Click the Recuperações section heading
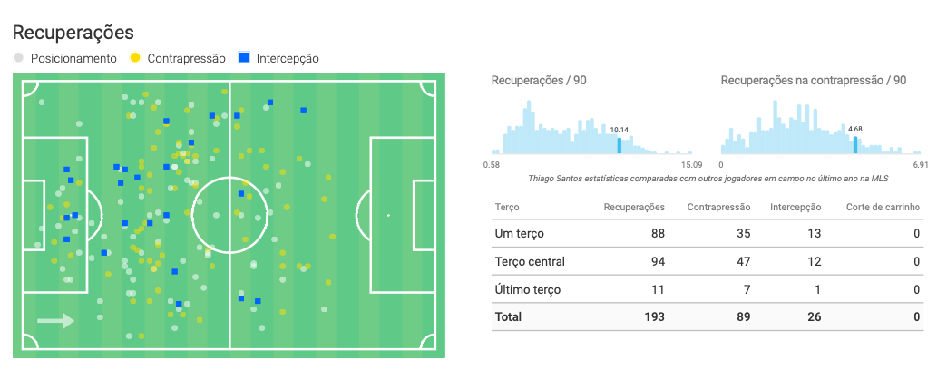Image resolution: width=937 pixels, height=370 pixels. (x=73, y=33)
